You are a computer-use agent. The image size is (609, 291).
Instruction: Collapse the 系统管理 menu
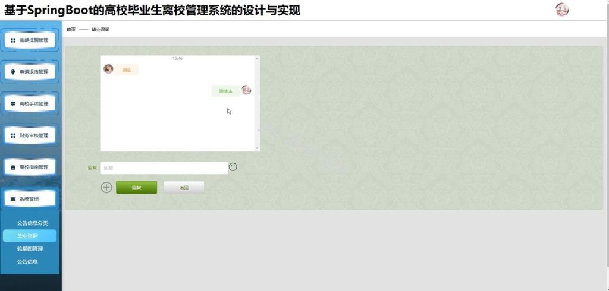(30, 199)
